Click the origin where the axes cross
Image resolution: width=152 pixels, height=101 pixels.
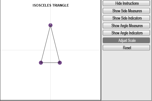tap(50, 50)
